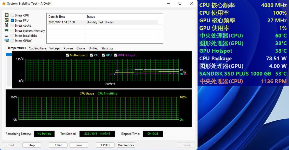Switch to the Cooling Fans tab
The image size is (289, 150).
pos(37,48)
